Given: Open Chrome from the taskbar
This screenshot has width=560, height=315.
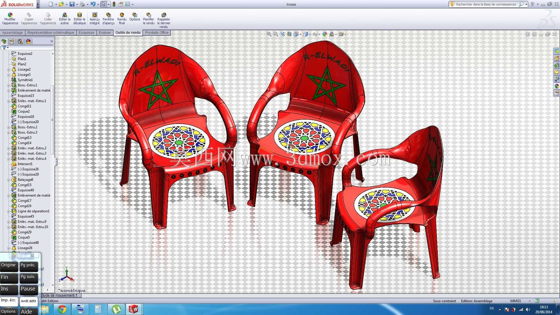Looking at the screenshot, I should pyautogui.click(x=62, y=309).
